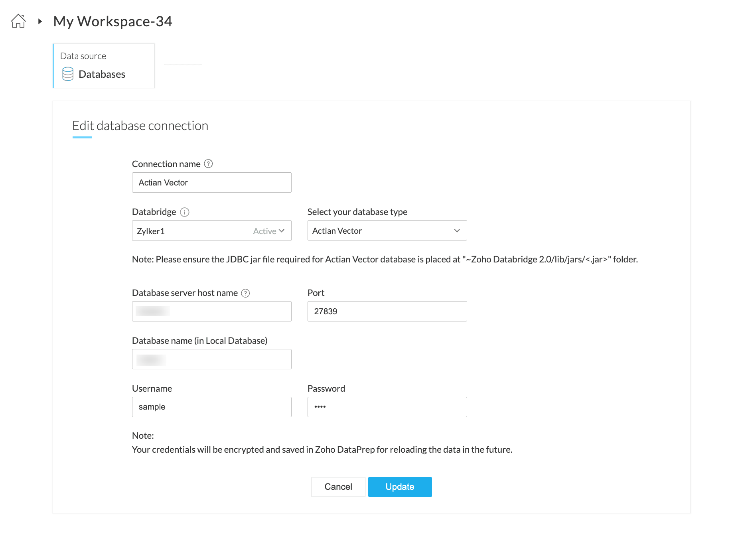This screenshot has height=552, width=730.
Task: Open the Databridge Zylker1 dropdown
Action: tap(191, 231)
